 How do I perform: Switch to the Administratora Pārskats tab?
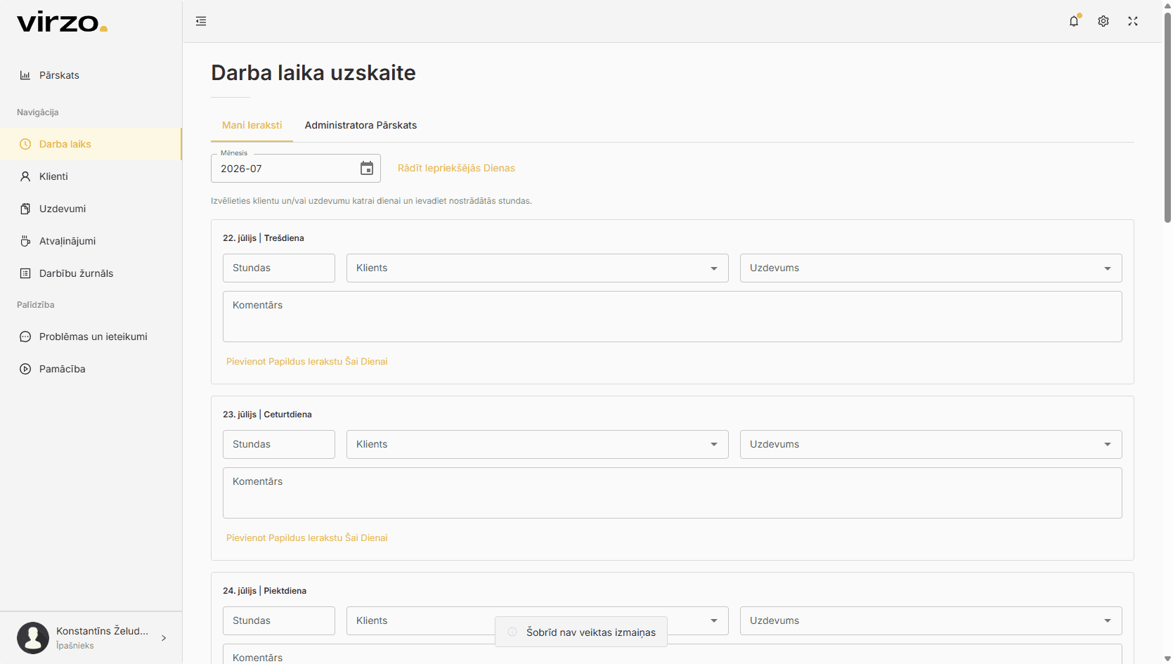[361, 125]
